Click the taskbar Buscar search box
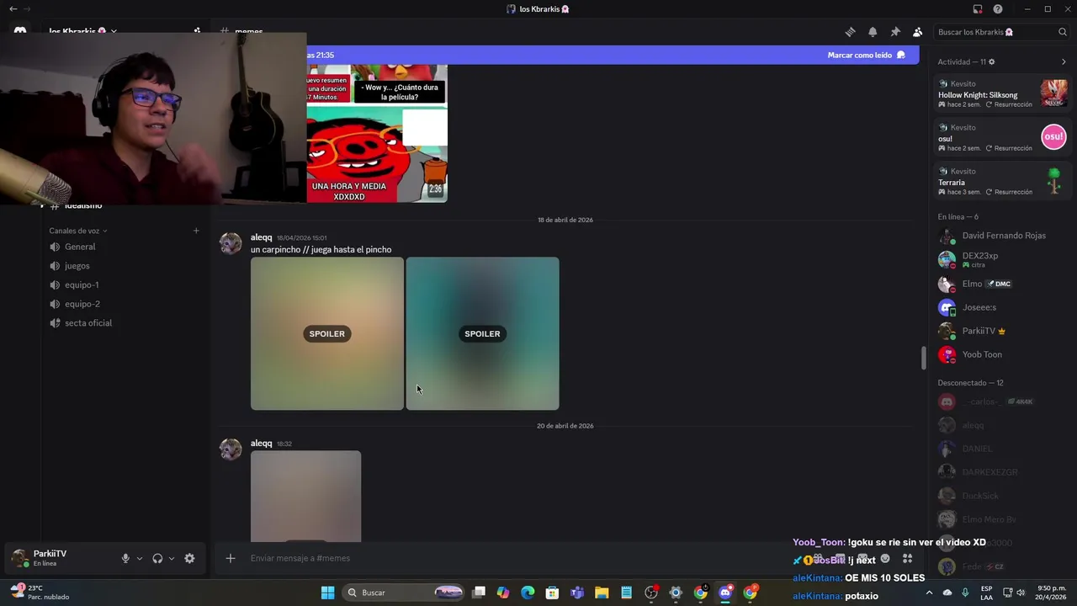 coord(405,593)
